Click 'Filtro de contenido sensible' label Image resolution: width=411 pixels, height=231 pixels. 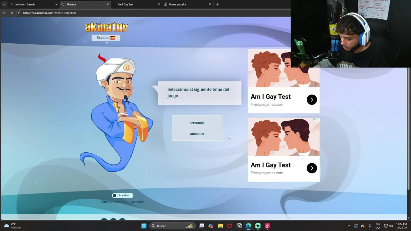click(x=123, y=202)
